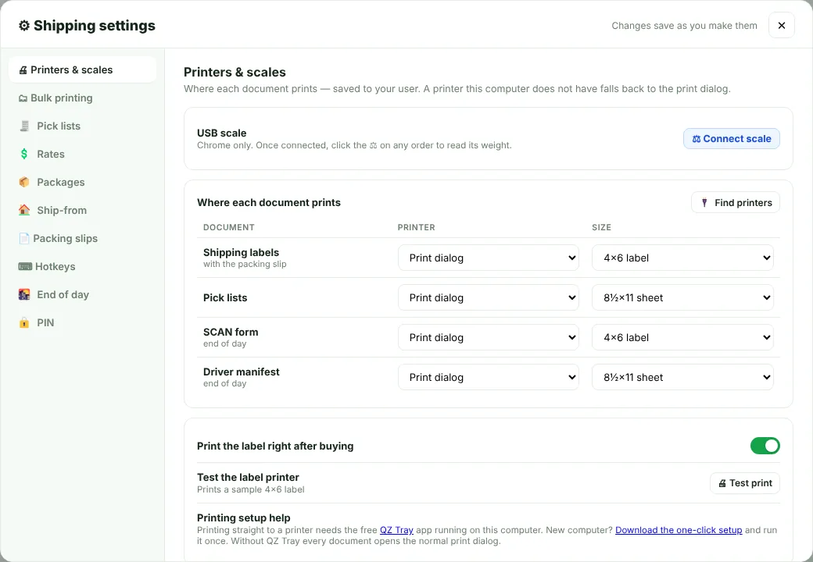Switch to Bulk printing section
This screenshot has height=562, width=813.
click(x=82, y=98)
